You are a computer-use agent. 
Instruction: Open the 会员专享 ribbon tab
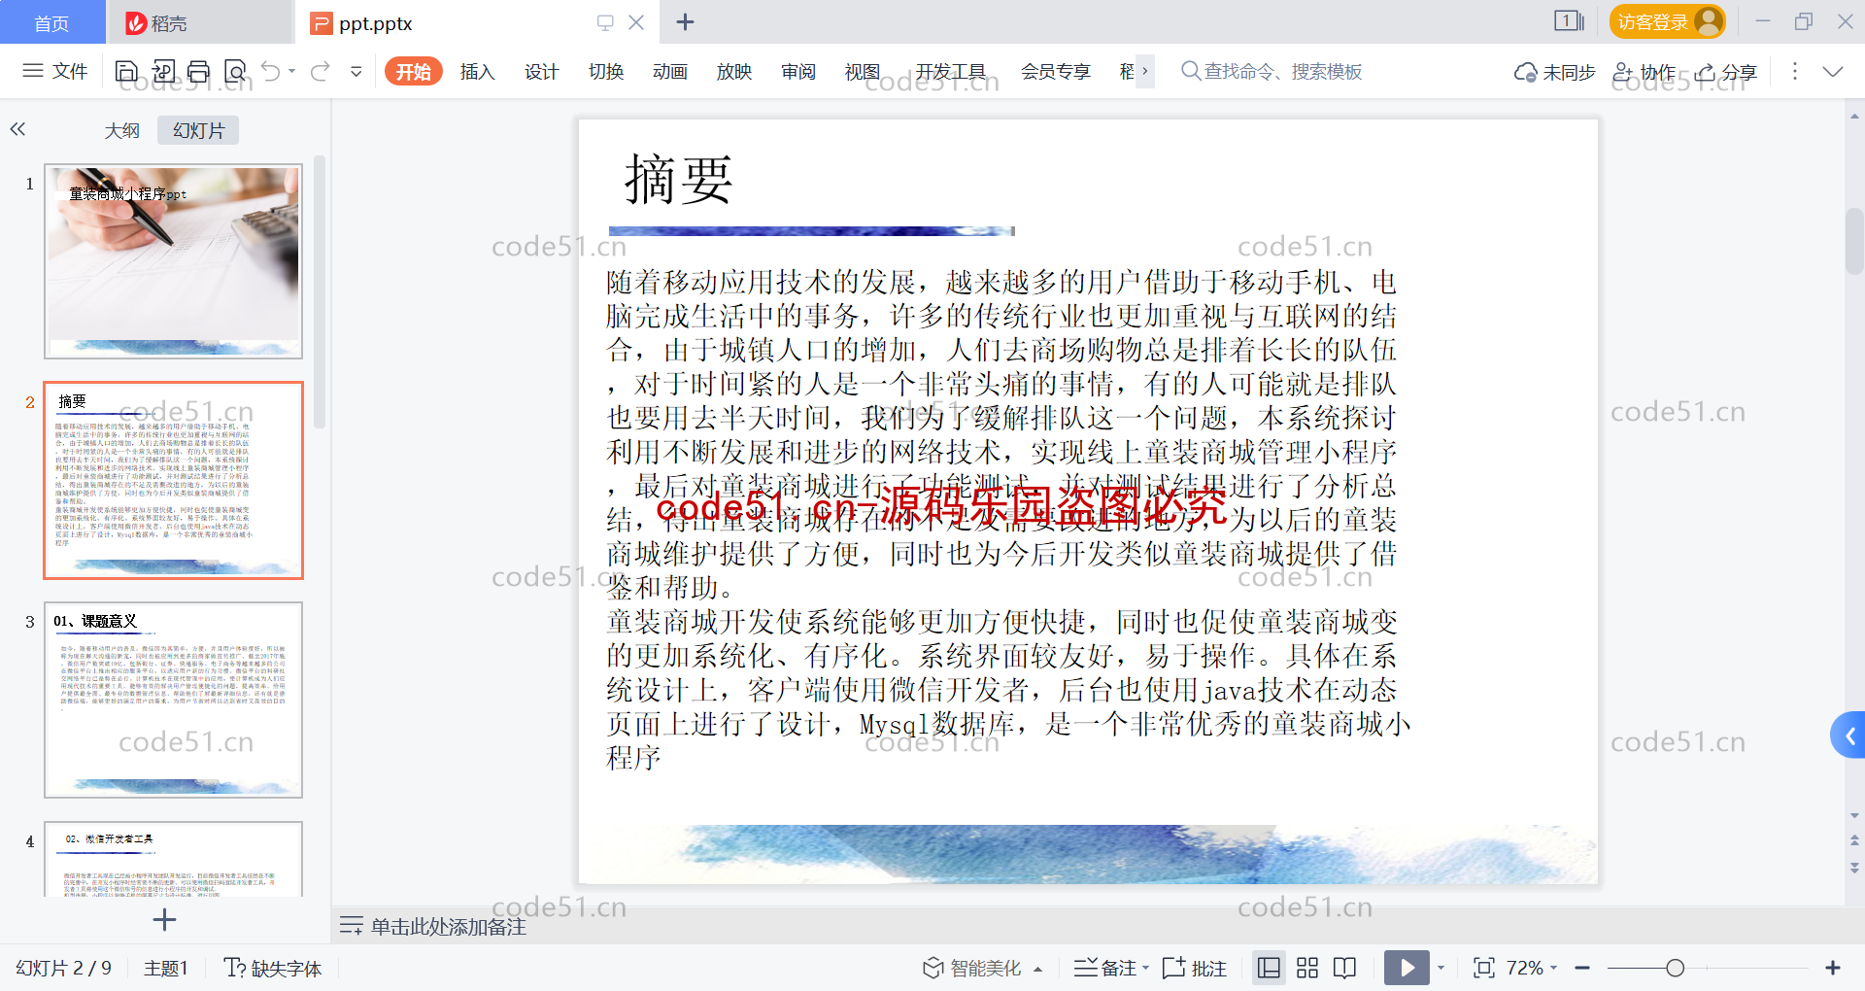pos(1056,72)
